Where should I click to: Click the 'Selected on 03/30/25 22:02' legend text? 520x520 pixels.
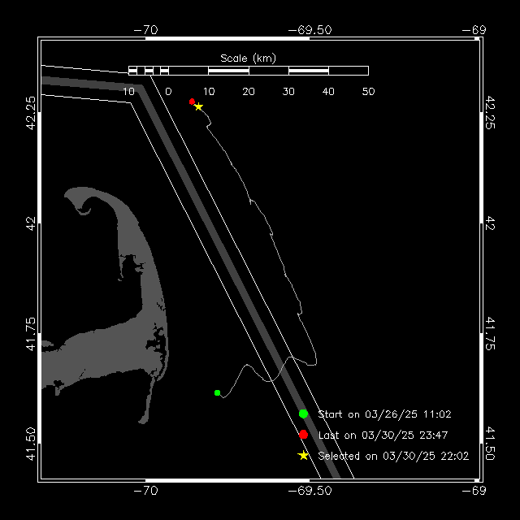pos(393,456)
